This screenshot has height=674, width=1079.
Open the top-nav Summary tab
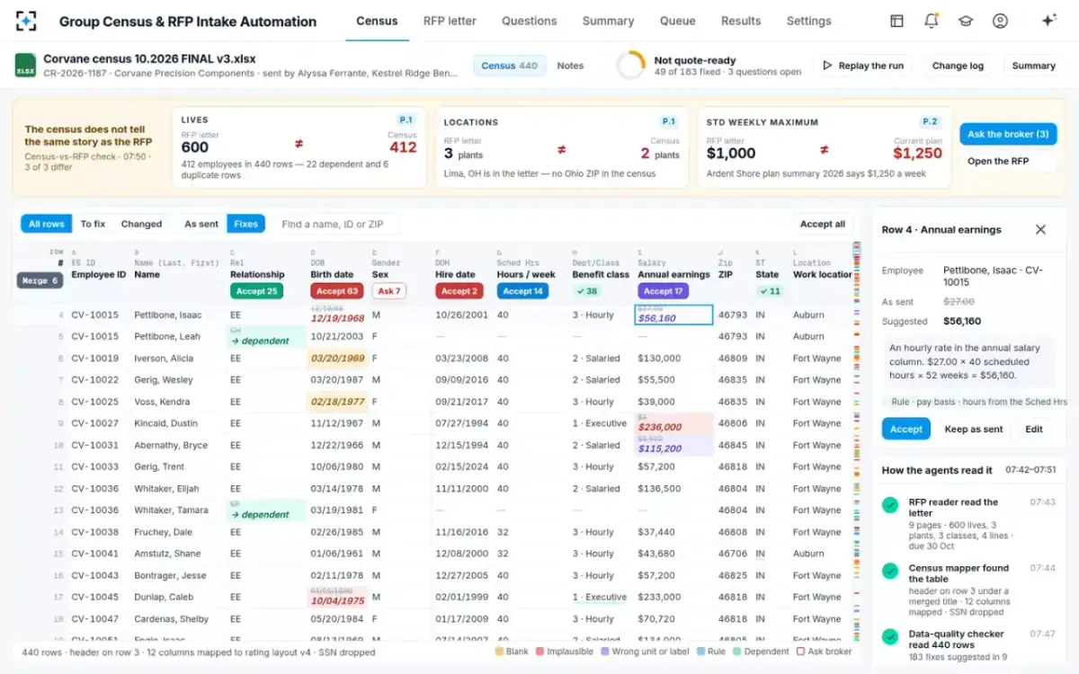pyautogui.click(x=608, y=21)
